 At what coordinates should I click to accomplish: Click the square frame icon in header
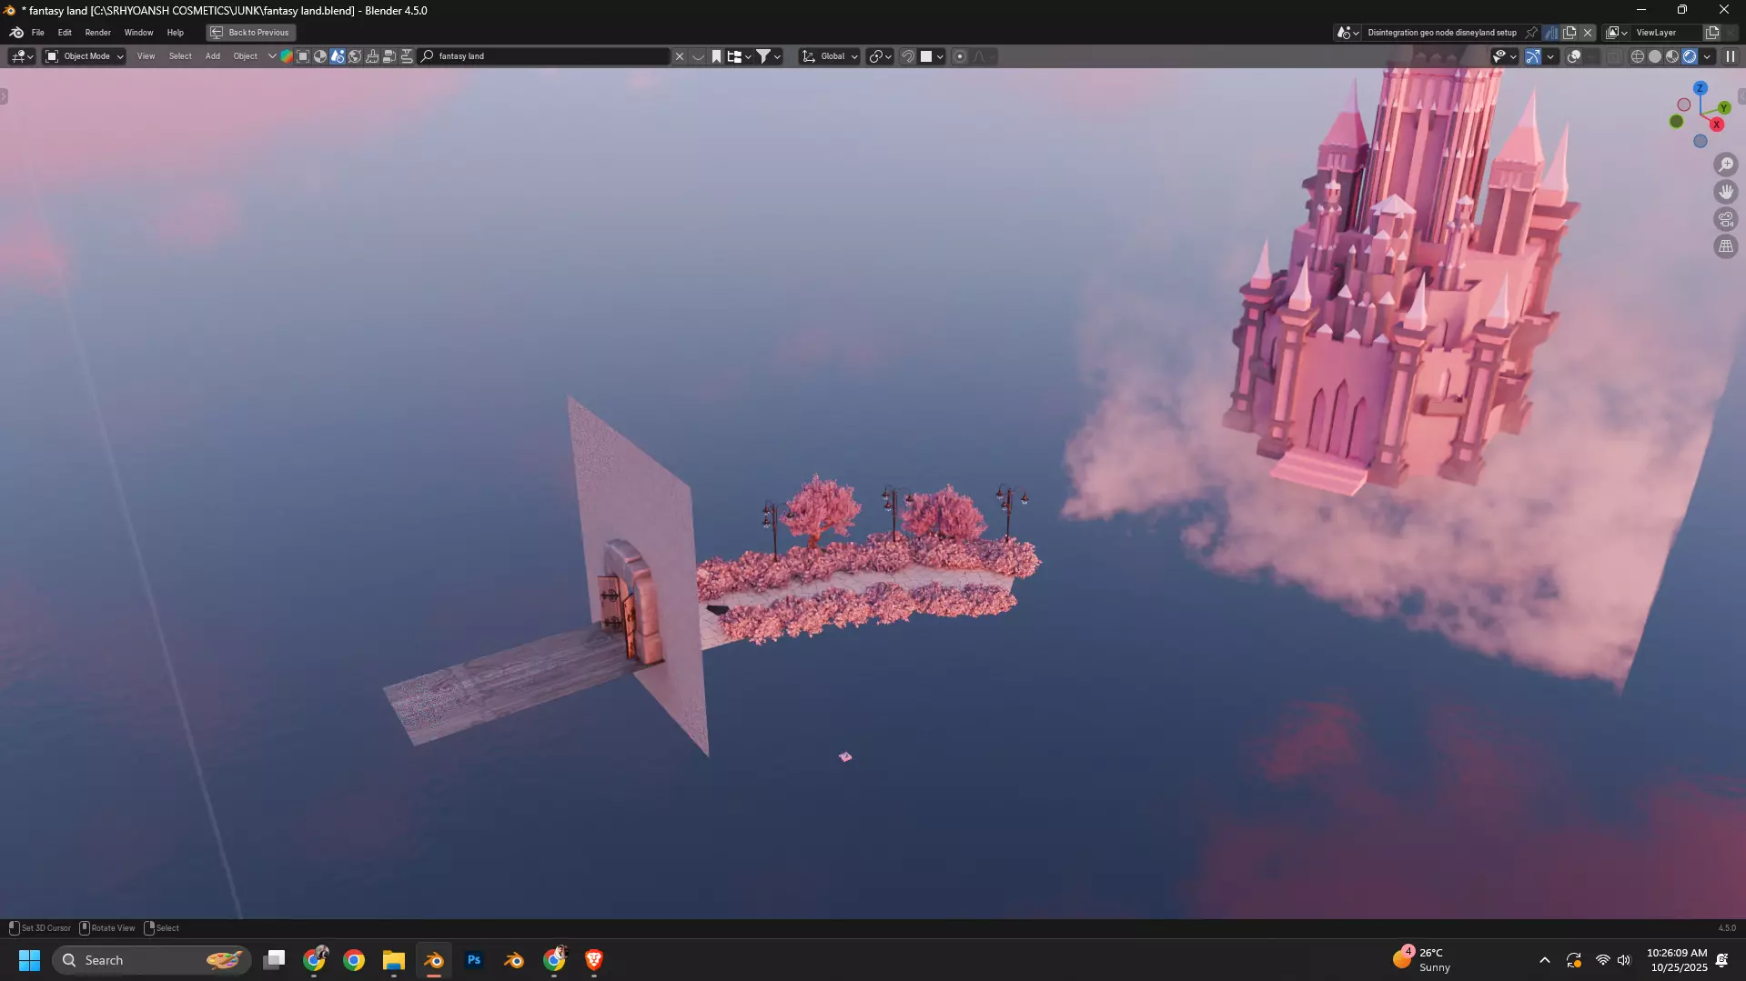(x=303, y=56)
